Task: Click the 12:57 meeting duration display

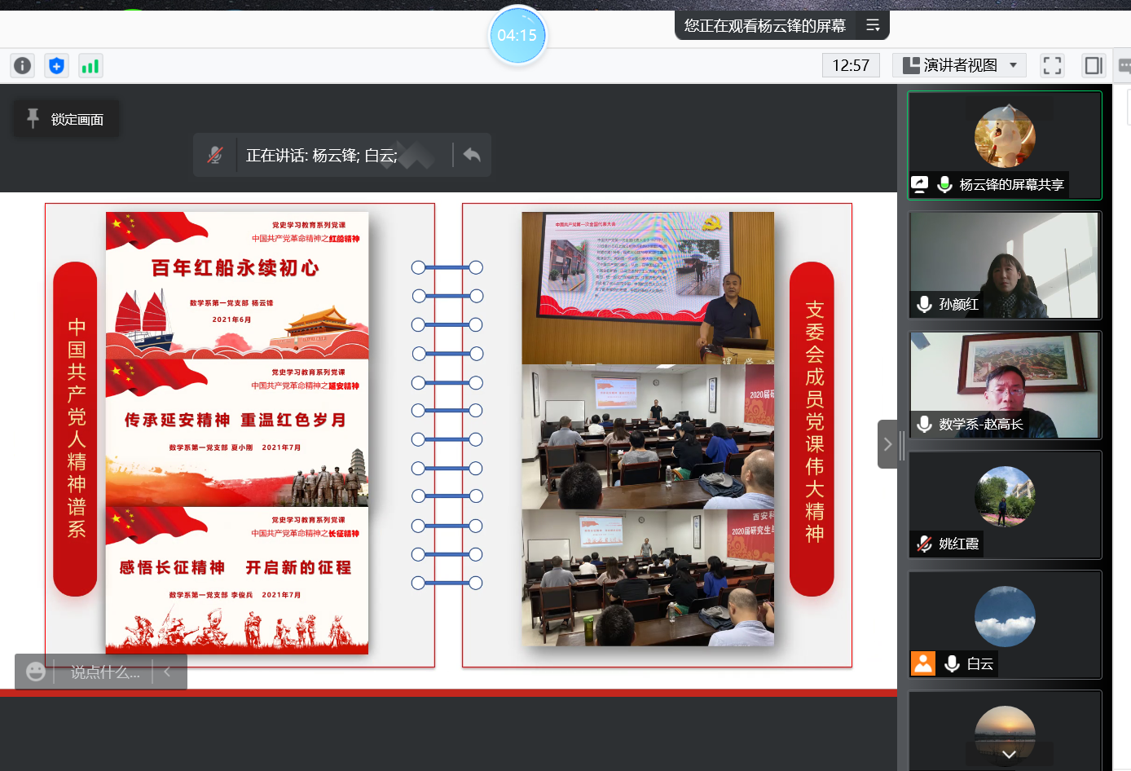Action: click(850, 65)
